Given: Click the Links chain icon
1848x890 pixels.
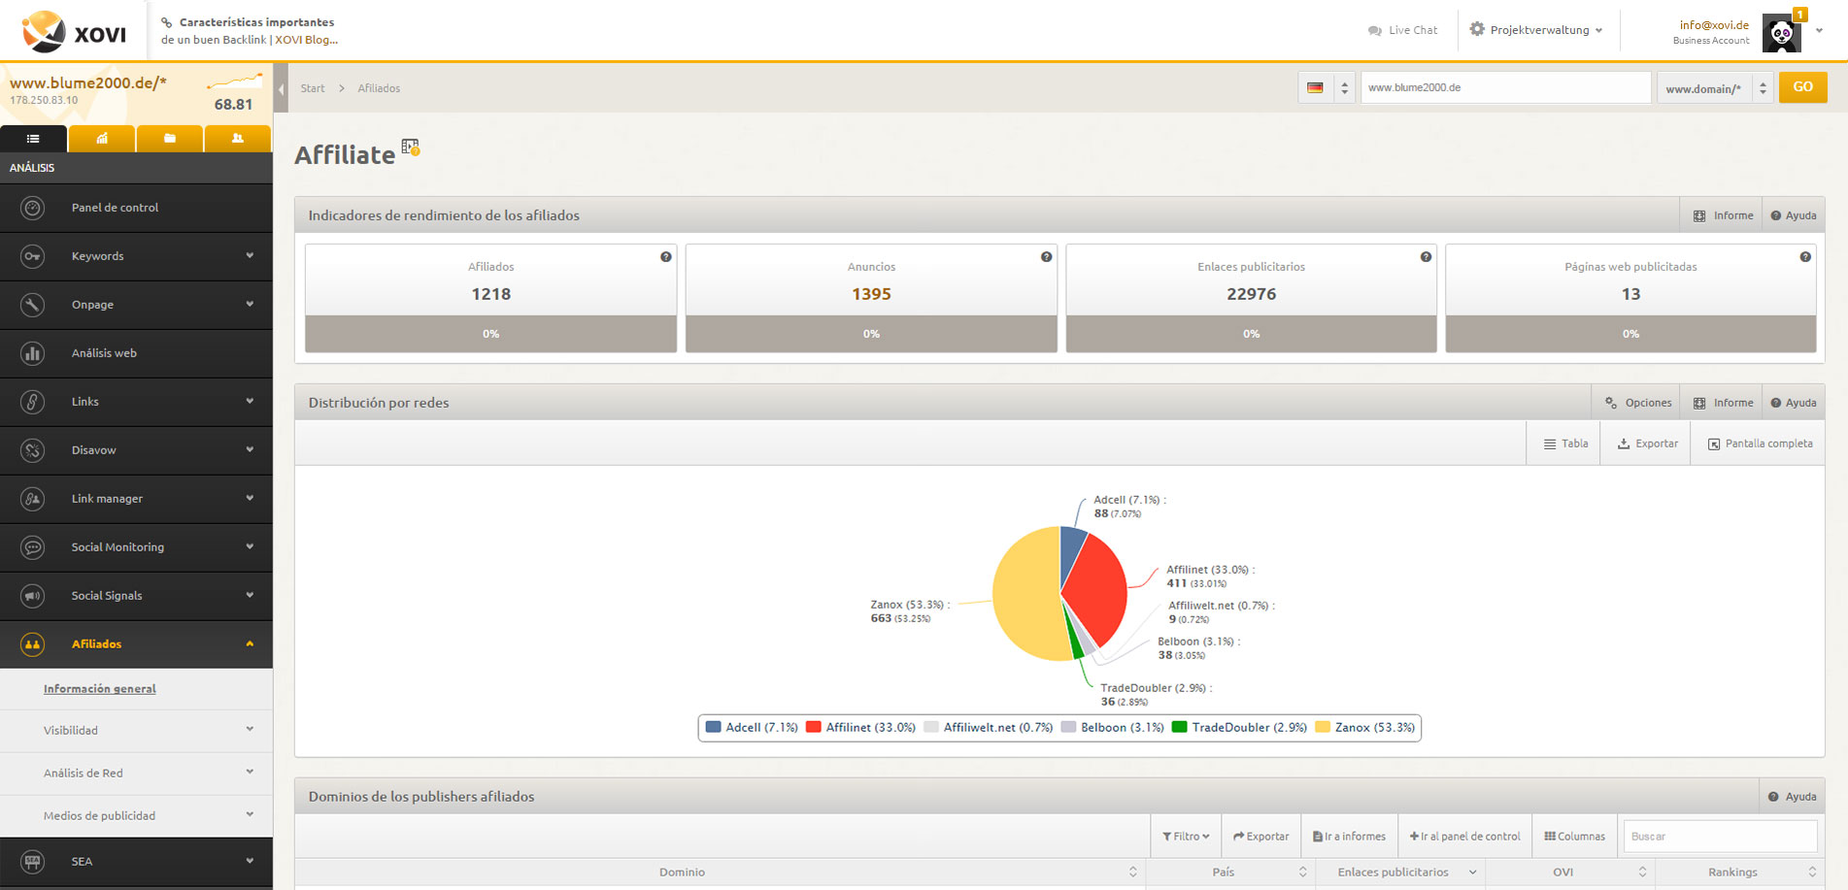Looking at the screenshot, I should (x=33, y=402).
